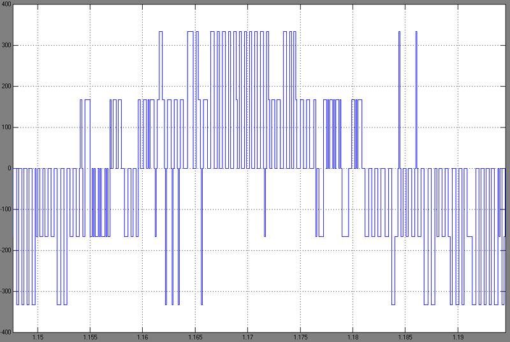This screenshot has height=342, width=510.
Task: Click the y-axis tick label -300
Action: pyautogui.click(x=6, y=291)
